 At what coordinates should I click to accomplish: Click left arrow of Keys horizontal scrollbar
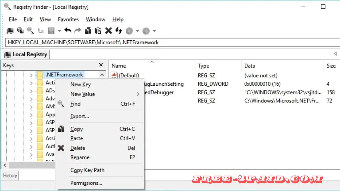(x=5, y=165)
